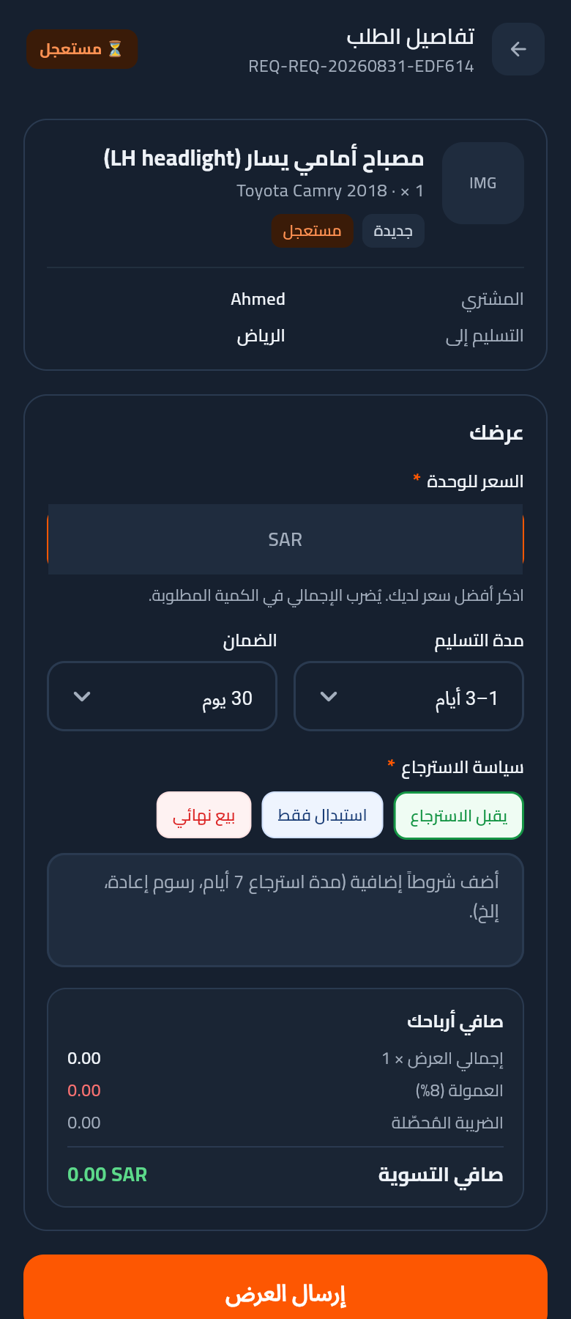The width and height of the screenshot is (571, 1319).
Task: Select the 'استبدال فقط' return policy option
Action: [322, 815]
